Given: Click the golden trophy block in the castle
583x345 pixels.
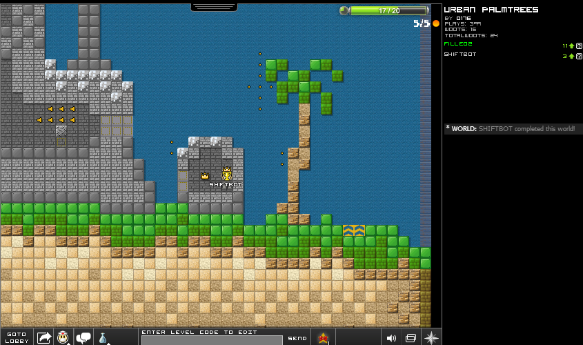Looking at the screenshot, I should point(226,174).
